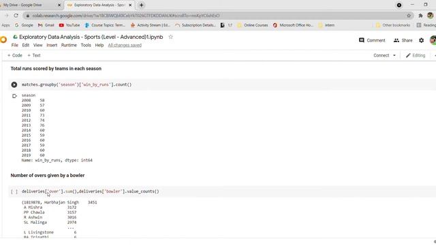Open browser extensions puzzle icon
Viewport: 436px width, 245px height.
coord(420,16)
